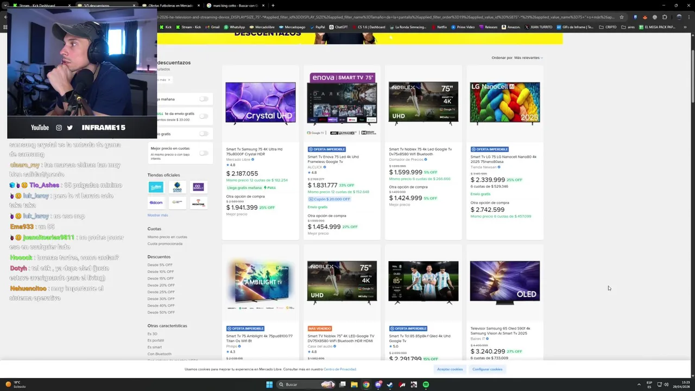Open the Bidcom official store logo

click(156, 203)
